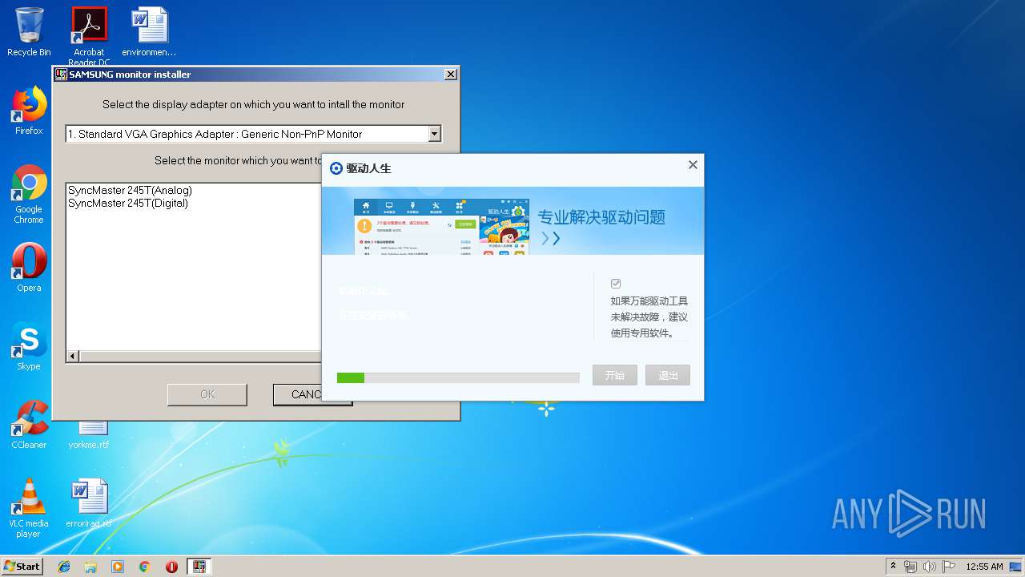Open Windows Media Player taskbar icon
This screenshot has width=1025, height=577.
pos(118,567)
